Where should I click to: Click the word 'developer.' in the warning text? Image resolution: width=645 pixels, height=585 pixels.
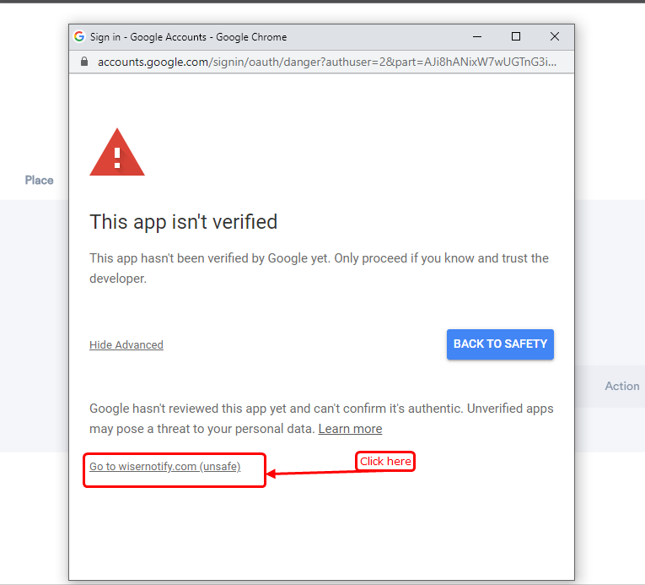tap(118, 279)
